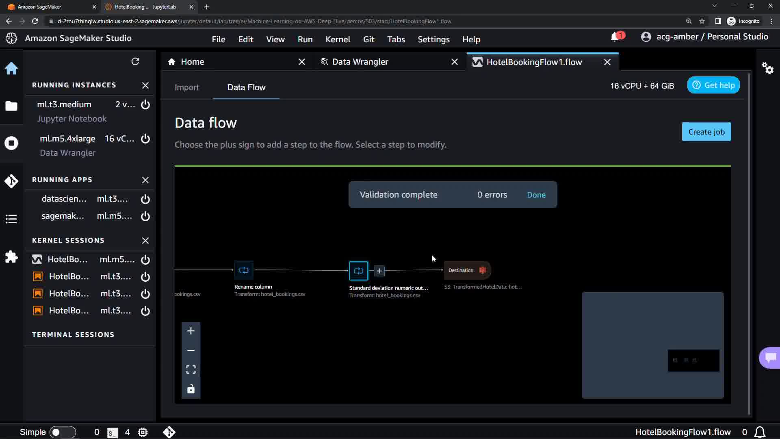Open the Settings menu

click(433, 39)
